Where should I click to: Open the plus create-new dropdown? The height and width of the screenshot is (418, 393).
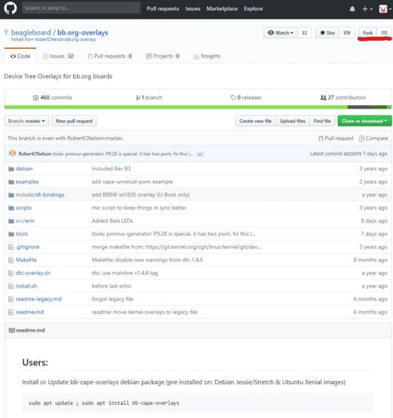point(367,9)
